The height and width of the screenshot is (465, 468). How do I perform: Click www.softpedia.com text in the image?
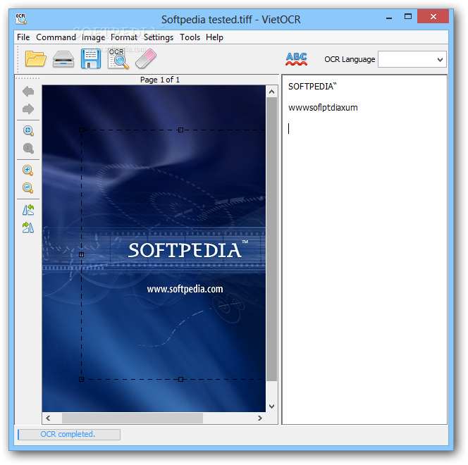[x=185, y=289]
